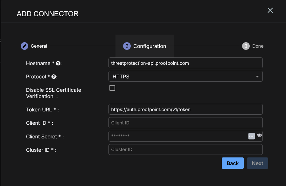Show the Client Secret using the eye icon
This screenshot has width=286, height=186.
click(259, 135)
